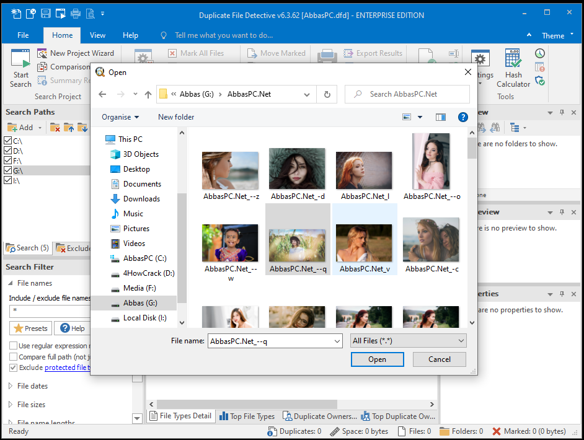The height and width of the screenshot is (440, 584).
Task: Open the protected file types link
Action: 67,367
